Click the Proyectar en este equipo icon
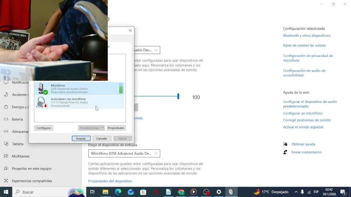Image resolution: width=351 pixels, height=197 pixels. pos(6,169)
